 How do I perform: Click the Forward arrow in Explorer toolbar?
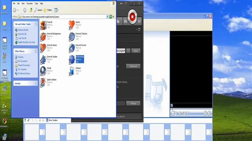tap(25, 10)
